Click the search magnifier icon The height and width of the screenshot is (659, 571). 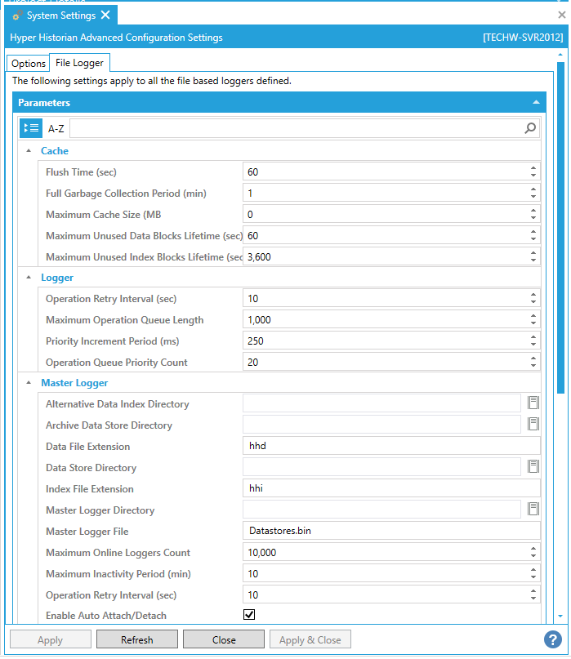530,128
